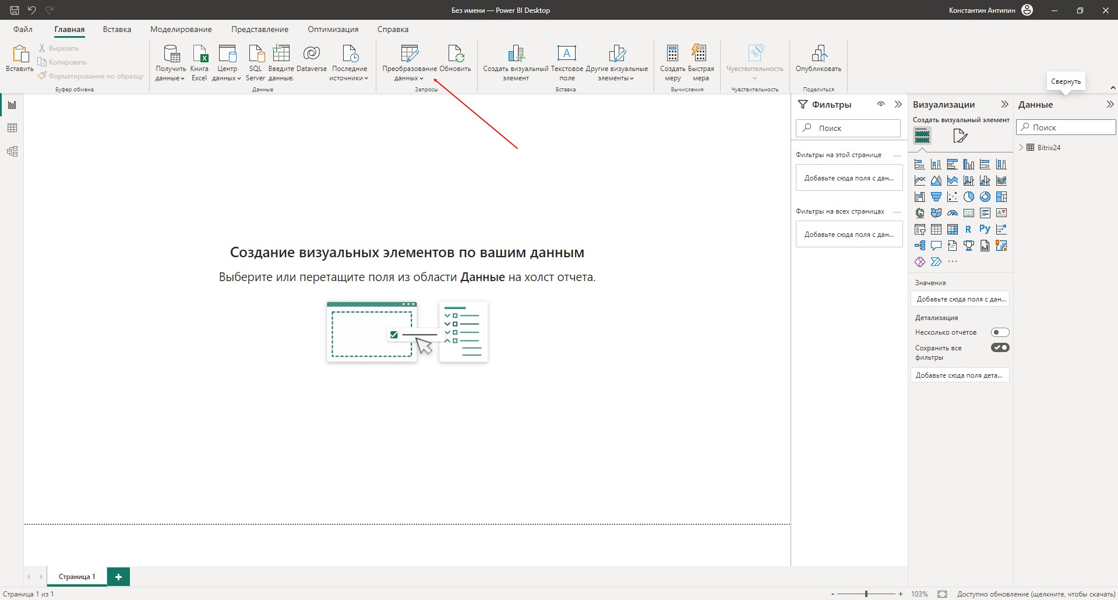
Task: Open format visual pane tab
Action: click(960, 136)
